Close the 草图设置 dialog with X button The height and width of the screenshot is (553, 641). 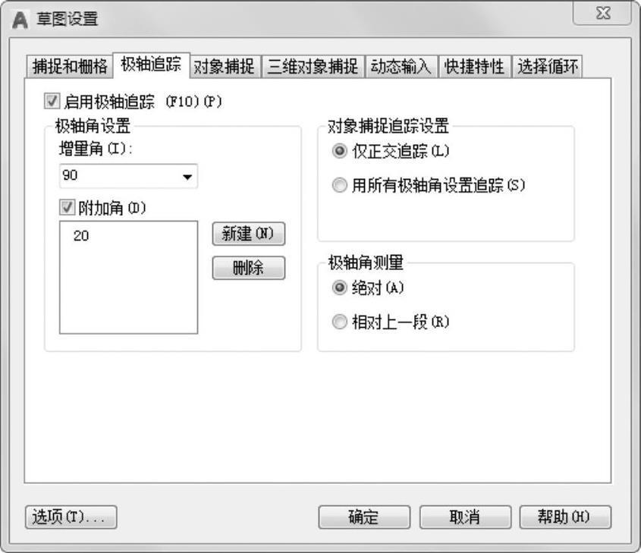(x=602, y=14)
